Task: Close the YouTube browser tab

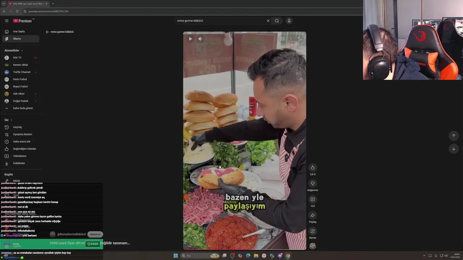Action: [46, 4]
